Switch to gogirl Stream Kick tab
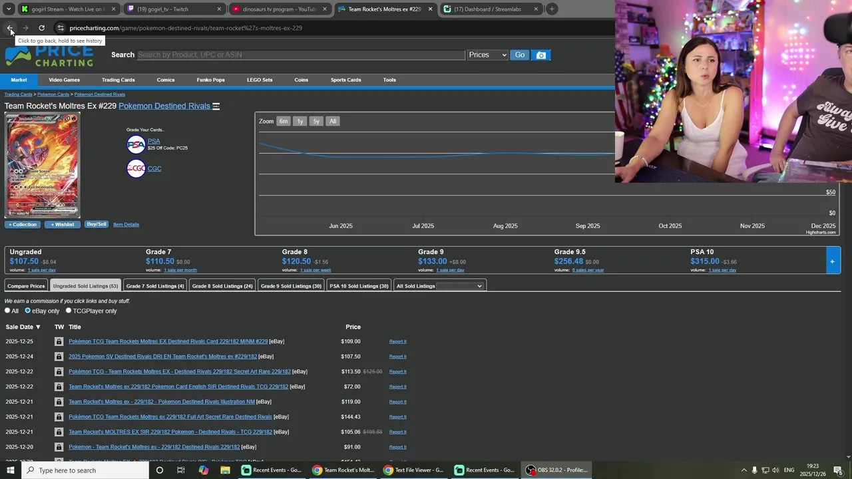This screenshot has height=479, width=852. tap(68, 9)
